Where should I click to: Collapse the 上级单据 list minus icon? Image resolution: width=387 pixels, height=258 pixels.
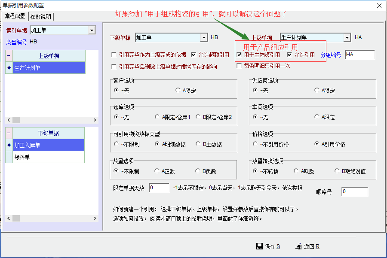pyautogui.click(x=9, y=56)
